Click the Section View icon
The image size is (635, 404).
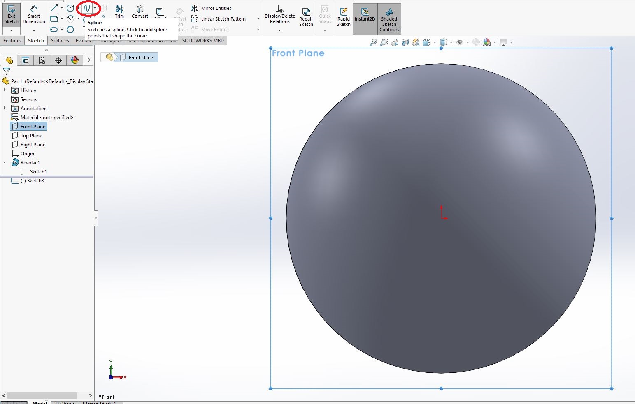(406, 42)
